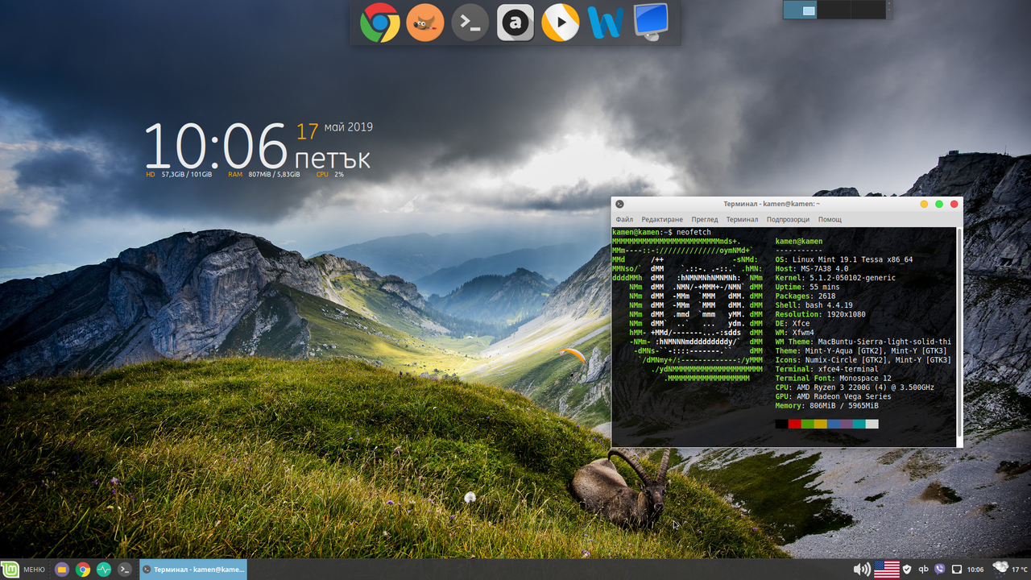The height and width of the screenshot is (580, 1031).
Task: Click the Host: MS-7A38 line
Action: pos(812,269)
